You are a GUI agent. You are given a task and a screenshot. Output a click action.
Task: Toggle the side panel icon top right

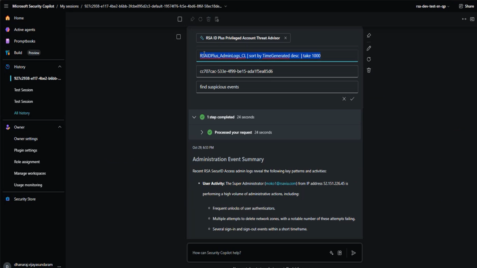point(472,19)
